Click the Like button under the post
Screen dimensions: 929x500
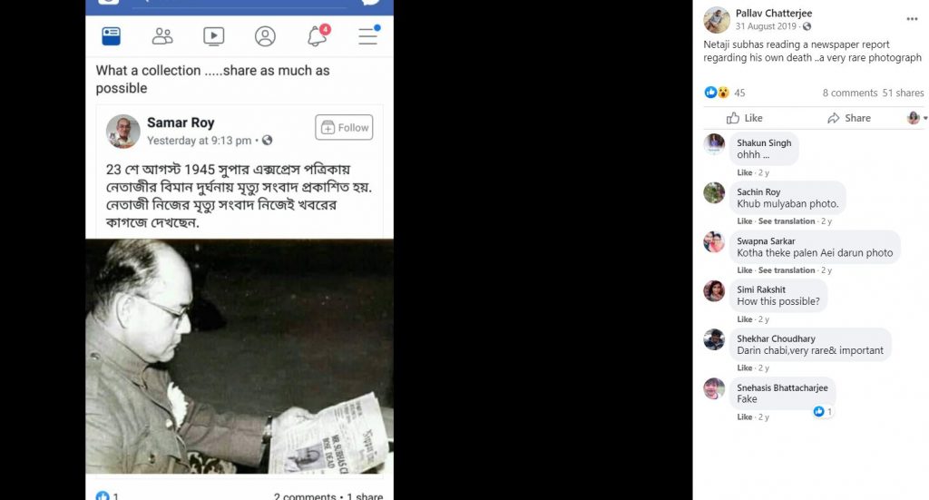pyautogui.click(x=745, y=118)
